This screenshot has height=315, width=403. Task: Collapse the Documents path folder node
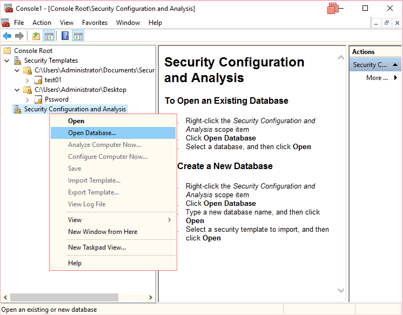click(17, 70)
